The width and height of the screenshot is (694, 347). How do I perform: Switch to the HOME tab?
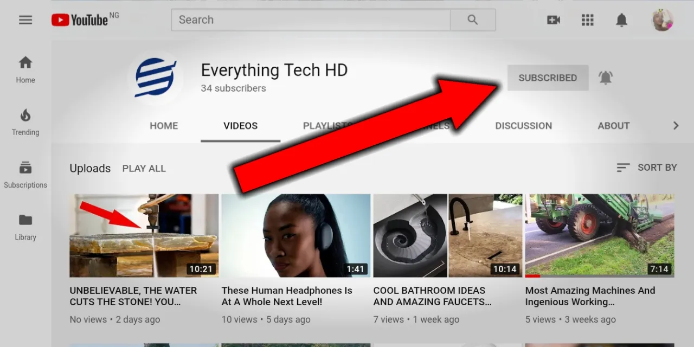(x=164, y=126)
